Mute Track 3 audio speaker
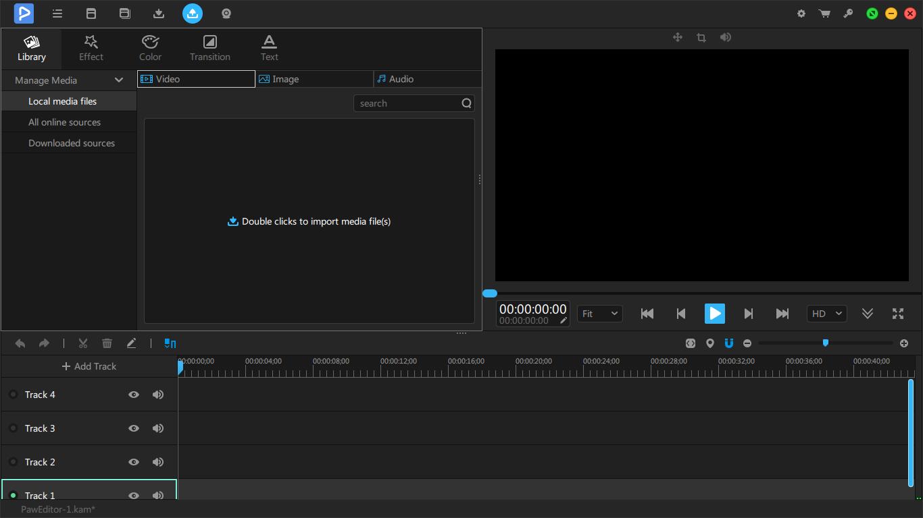Image resolution: width=923 pixels, height=518 pixels. [x=158, y=428]
